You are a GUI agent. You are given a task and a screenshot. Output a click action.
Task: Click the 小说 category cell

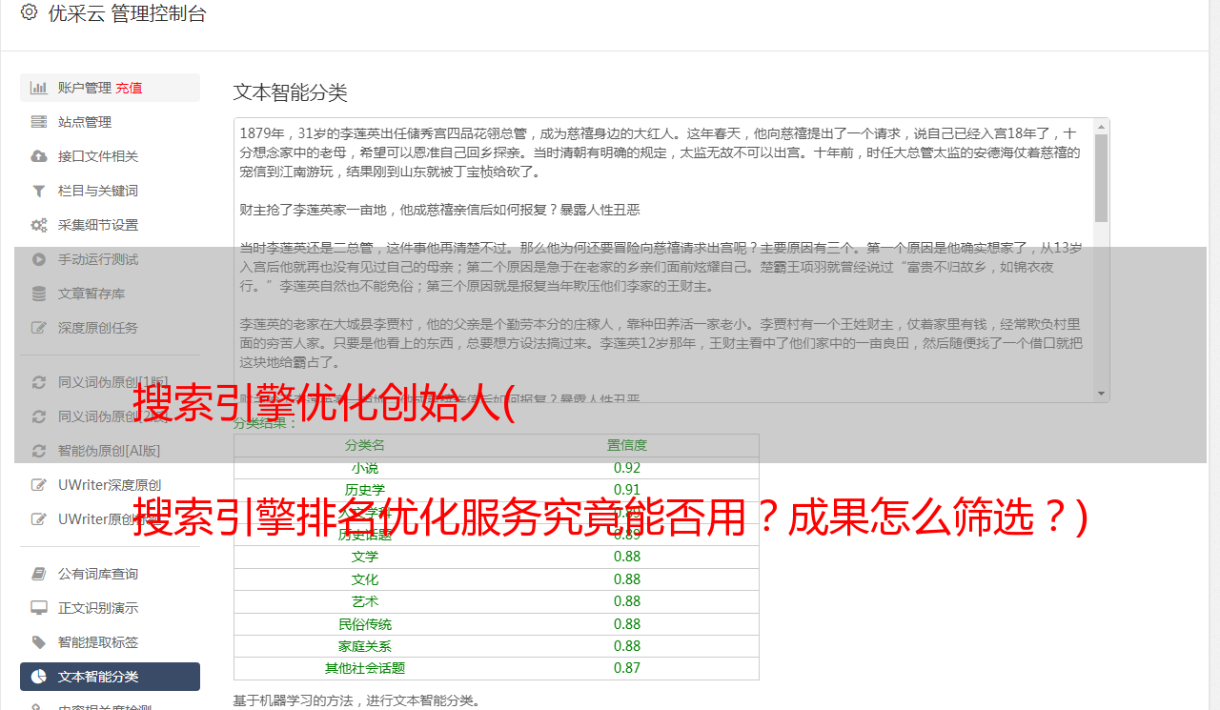[365, 468]
